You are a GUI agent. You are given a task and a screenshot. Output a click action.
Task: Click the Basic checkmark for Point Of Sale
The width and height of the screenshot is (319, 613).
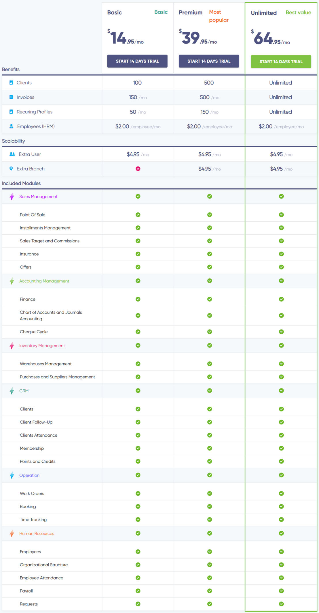[138, 215]
